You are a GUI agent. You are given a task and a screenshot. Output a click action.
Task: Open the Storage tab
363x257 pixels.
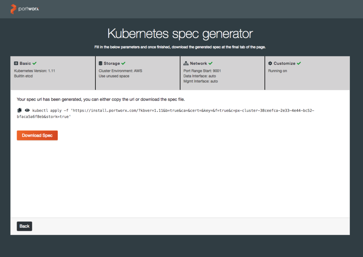click(x=112, y=63)
